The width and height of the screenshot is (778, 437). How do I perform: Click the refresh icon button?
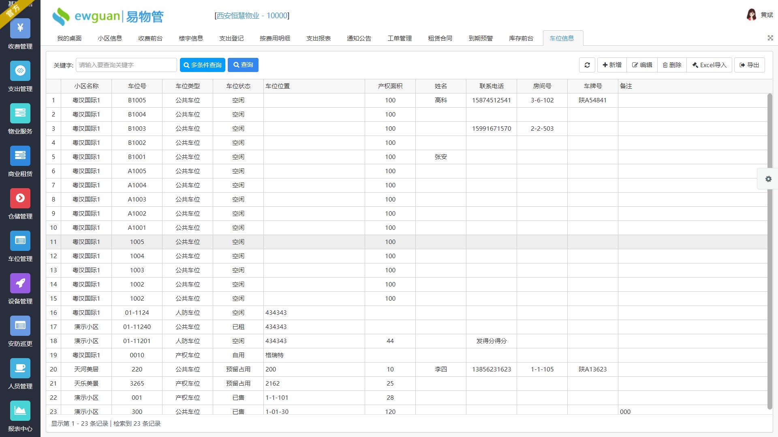(587, 65)
